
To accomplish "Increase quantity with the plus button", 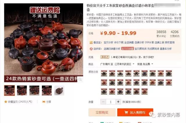I will tap(118, 102).
